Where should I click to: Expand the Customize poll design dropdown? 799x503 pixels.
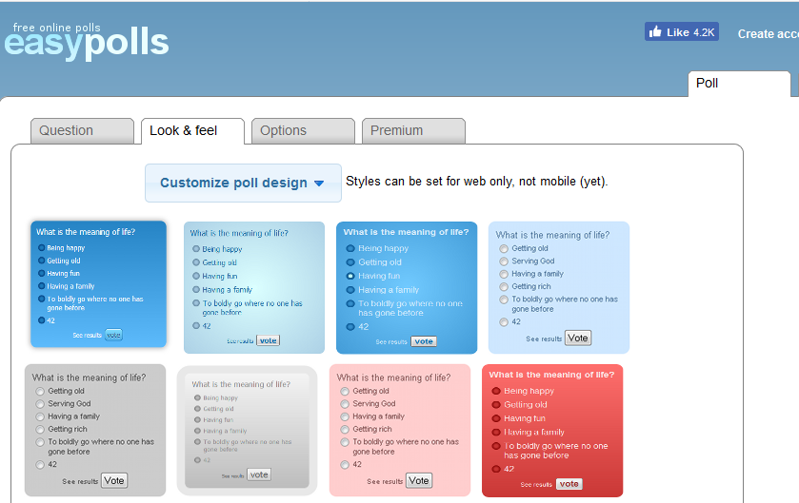[x=243, y=183]
